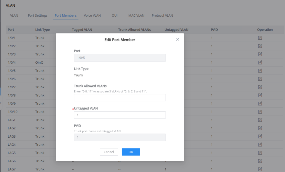Switch to the Port Settings tab
The height and width of the screenshot is (172, 285).
pos(38,16)
